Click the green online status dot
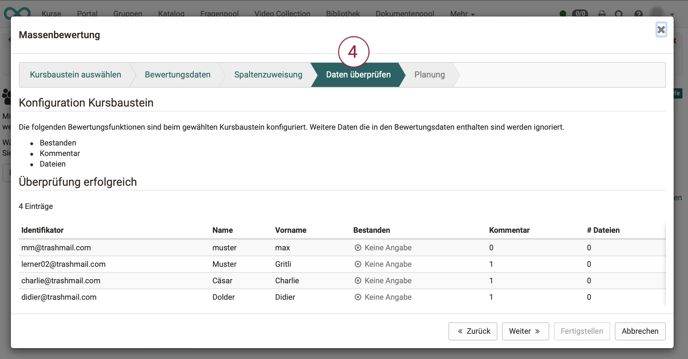The height and width of the screenshot is (359, 688). (563, 14)
